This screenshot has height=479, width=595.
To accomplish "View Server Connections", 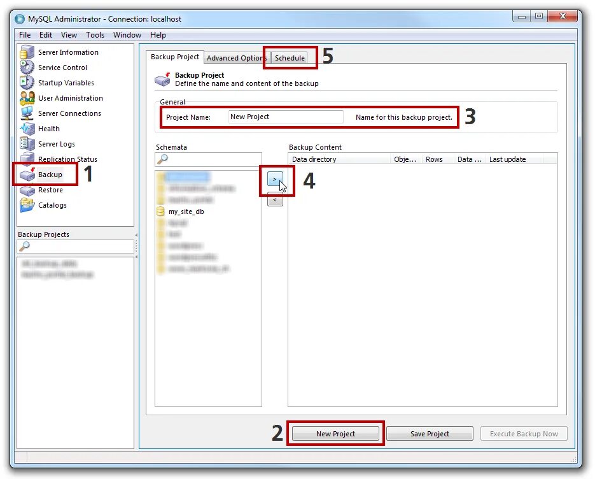I will pos(69,113).
